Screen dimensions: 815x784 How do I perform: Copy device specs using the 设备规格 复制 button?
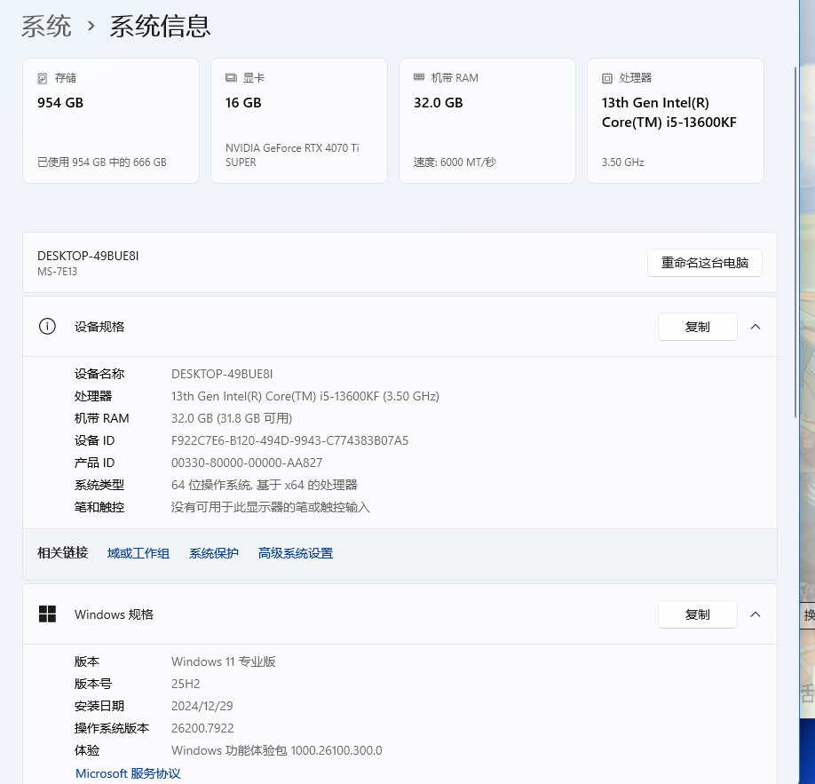697,327
